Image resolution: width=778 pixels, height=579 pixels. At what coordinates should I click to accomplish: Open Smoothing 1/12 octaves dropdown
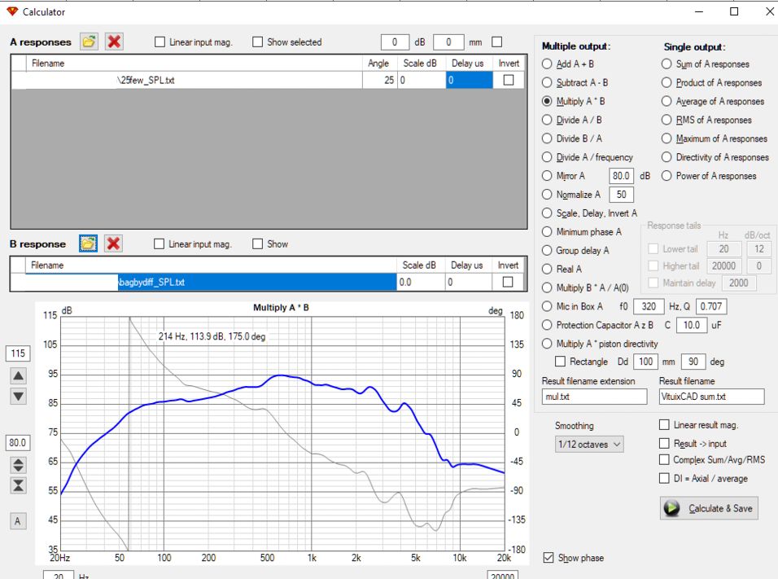[x=589, y=445]
